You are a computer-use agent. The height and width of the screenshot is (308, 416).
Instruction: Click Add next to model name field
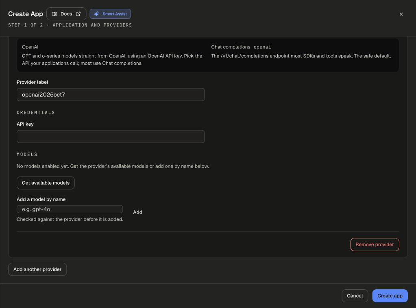(137, 212)
